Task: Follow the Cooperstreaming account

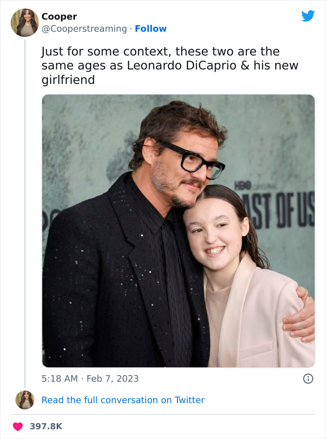Action: 150,29
